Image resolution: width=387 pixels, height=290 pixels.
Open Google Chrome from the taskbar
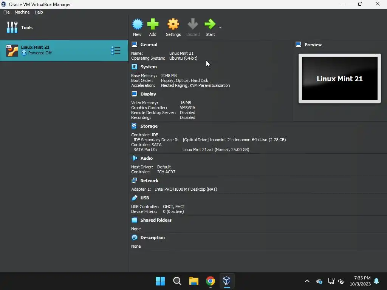(x=210, y=281)
